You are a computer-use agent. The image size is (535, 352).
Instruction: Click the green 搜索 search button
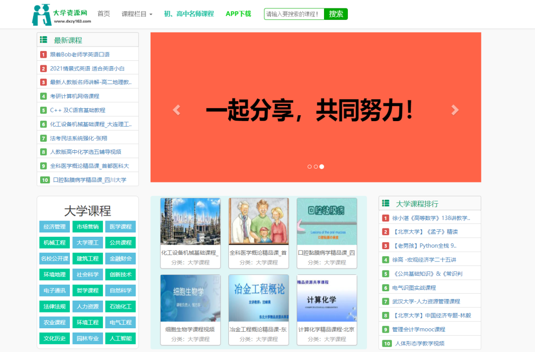336,13
